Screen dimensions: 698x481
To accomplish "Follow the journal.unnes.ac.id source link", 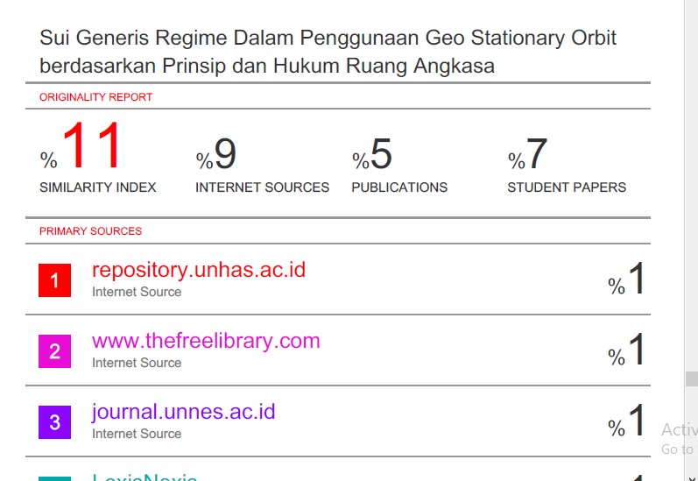I will coord(183,412).
